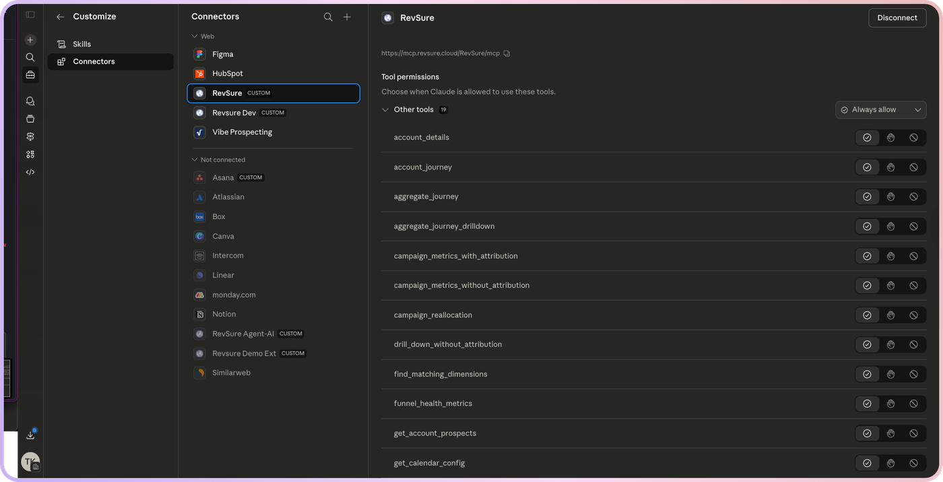Viewport: 943px width, 482px height.
Task: Set aggregate_journey_drilldown to needs approval
Action: 890,227
